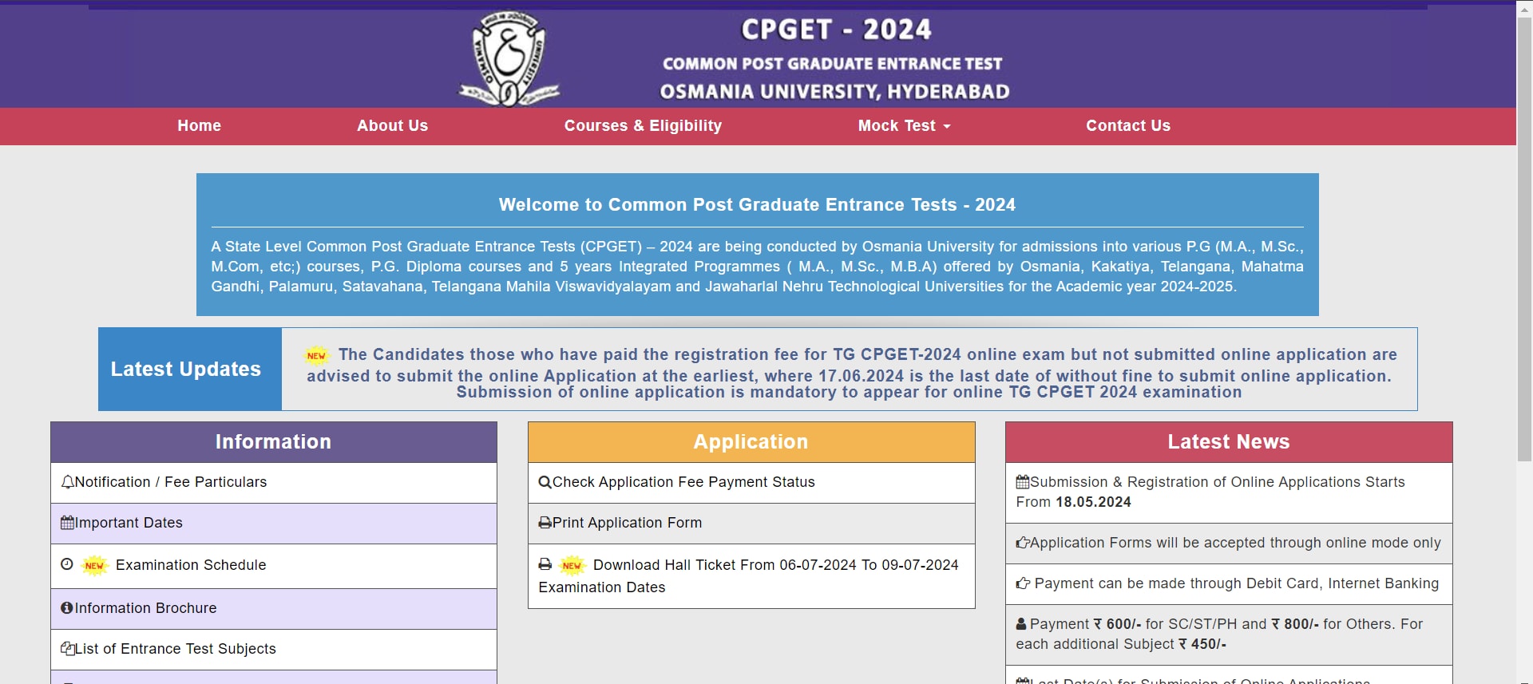
Task: Open Notification / Fee Particulars link
Action: [170, 482]
